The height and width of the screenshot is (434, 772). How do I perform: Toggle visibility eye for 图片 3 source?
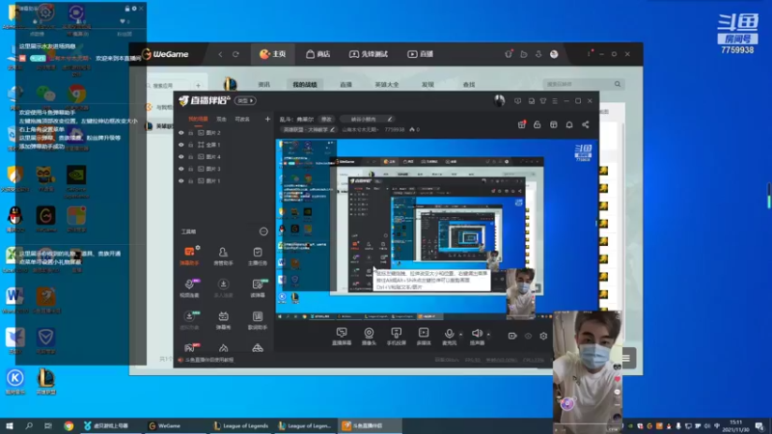pyautogui.click(x=181, y=169)
